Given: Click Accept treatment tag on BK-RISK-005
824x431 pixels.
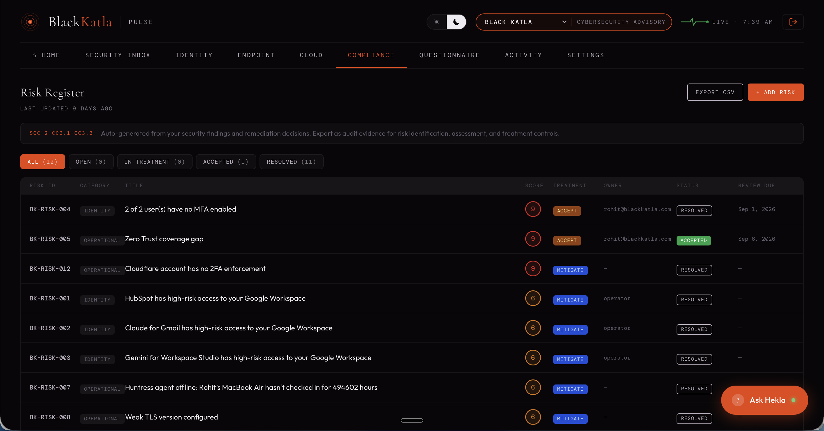Looking at the screenshot, I should (x=567, y=240).
